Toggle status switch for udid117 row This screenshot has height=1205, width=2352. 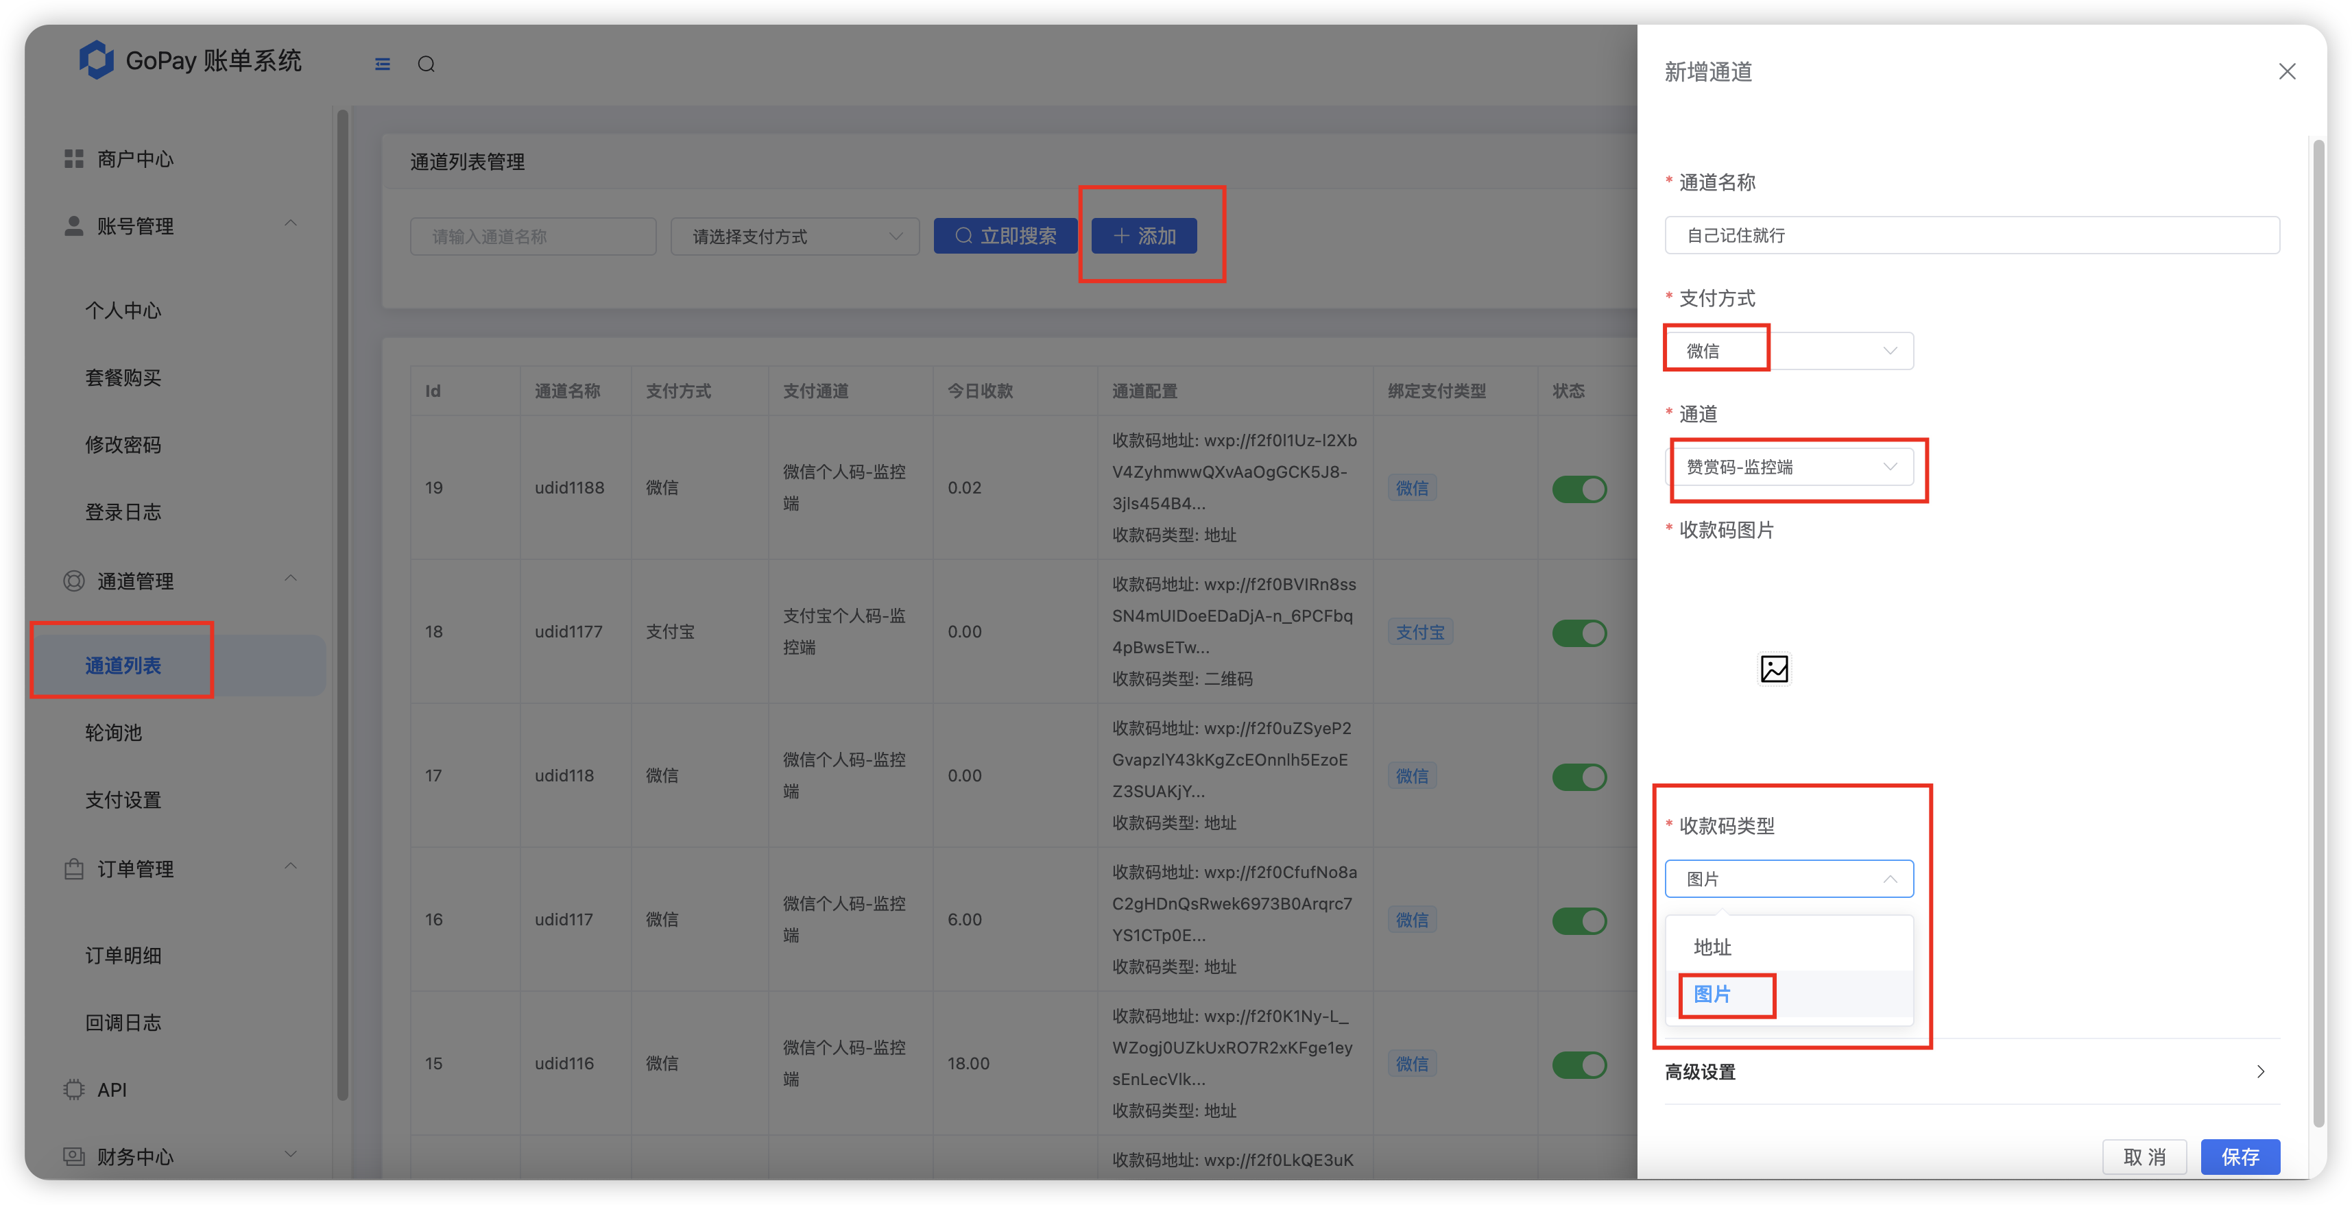coord(1580,920)
